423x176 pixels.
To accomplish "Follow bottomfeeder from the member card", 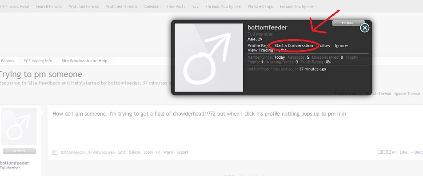I will (324, 46).
